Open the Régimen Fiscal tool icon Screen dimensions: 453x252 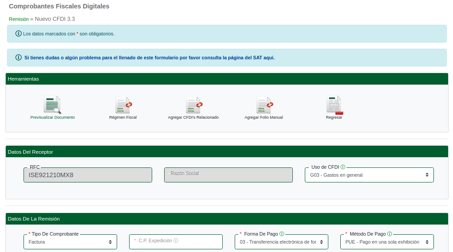[123, 105]
